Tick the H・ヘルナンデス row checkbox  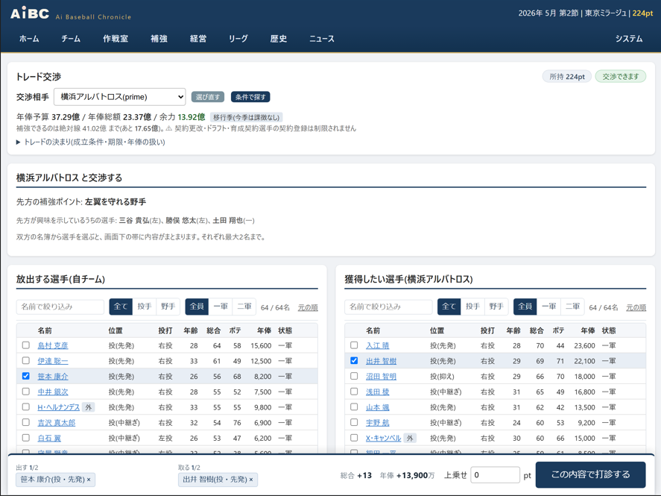click(x=26, y=407)
